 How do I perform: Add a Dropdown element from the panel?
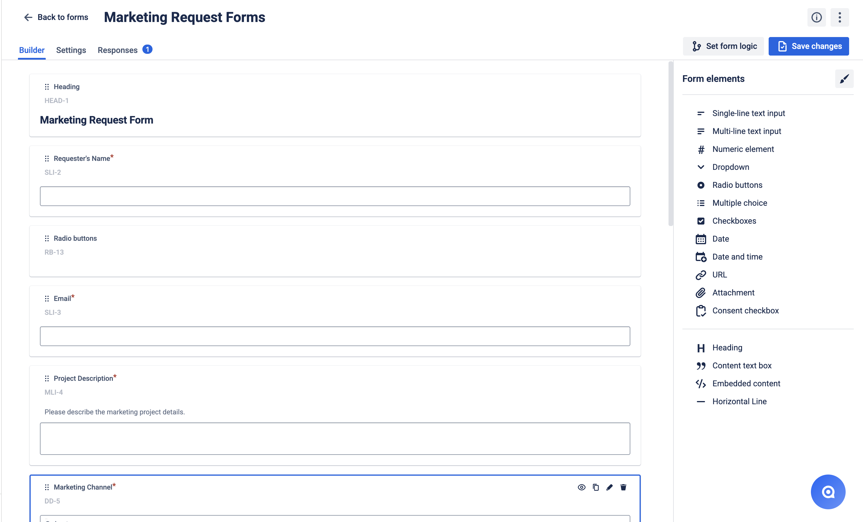[730, 167]
